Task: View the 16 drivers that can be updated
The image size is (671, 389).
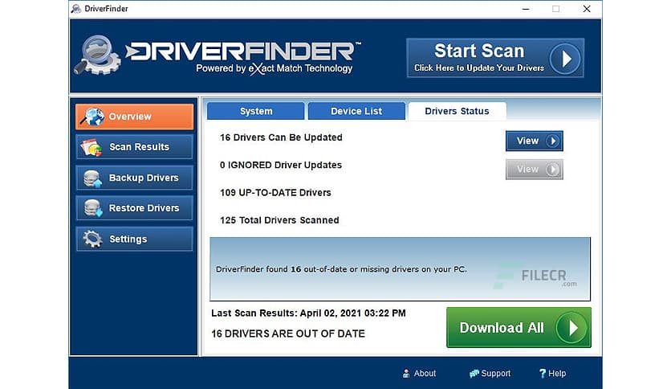Action: (534, 141)
